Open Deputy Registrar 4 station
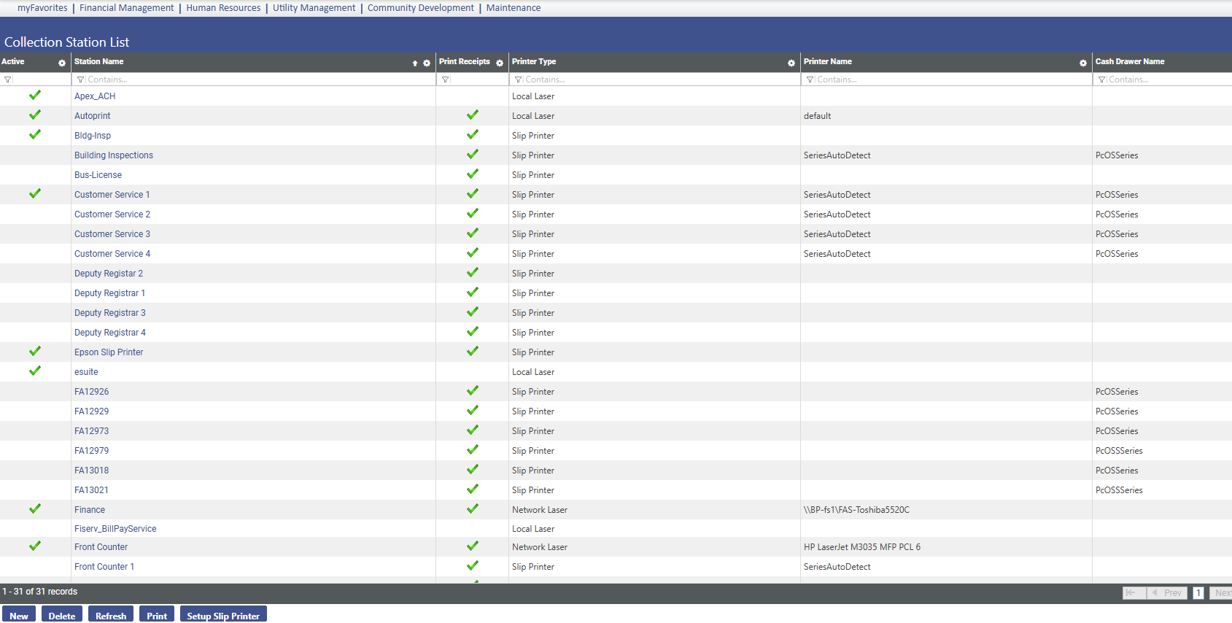The image size is (1232, 623). [x=110, y=333]
